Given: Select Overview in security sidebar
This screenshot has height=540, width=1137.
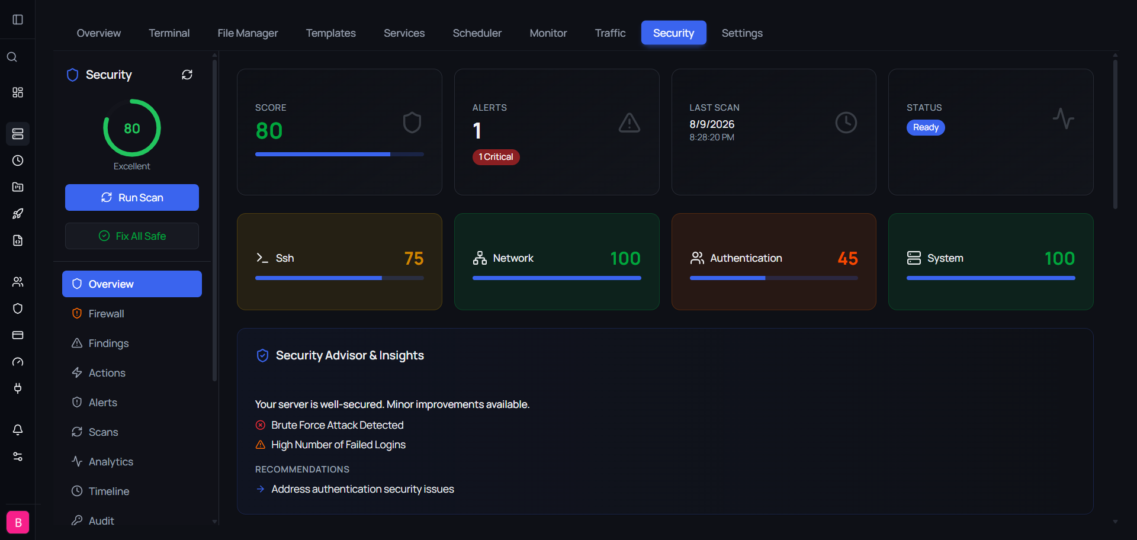Looking at the screenshot, I should (132, 284).
